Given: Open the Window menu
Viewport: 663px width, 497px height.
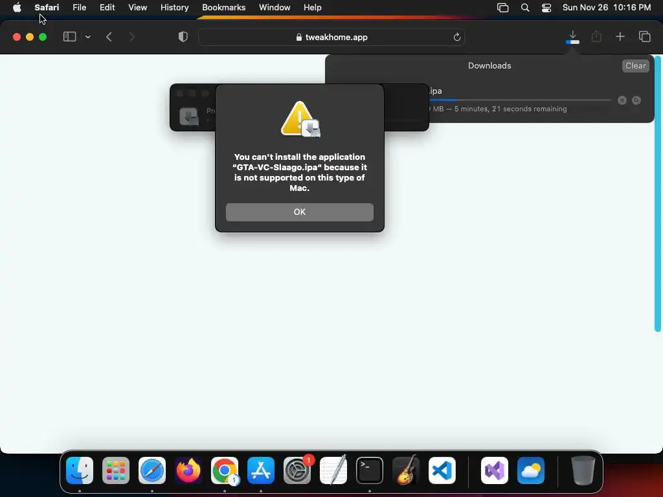Looking at the screenshot, I should click(x=275, y=7).
